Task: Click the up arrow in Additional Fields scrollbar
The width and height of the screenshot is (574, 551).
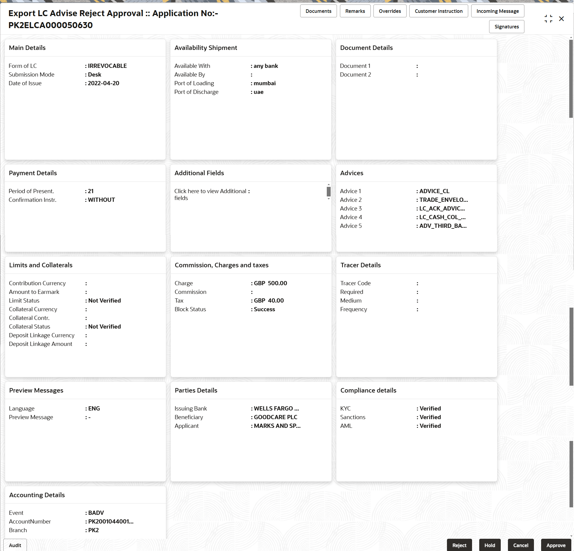Action: [x=329, y=184]
